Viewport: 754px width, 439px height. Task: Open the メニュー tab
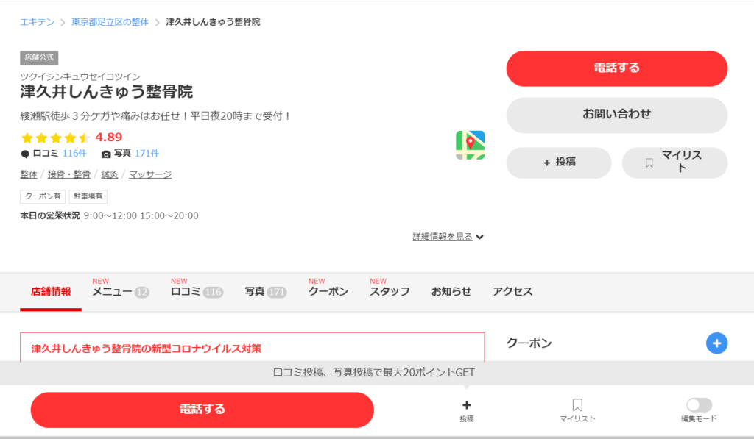click(x=120, y=291)
